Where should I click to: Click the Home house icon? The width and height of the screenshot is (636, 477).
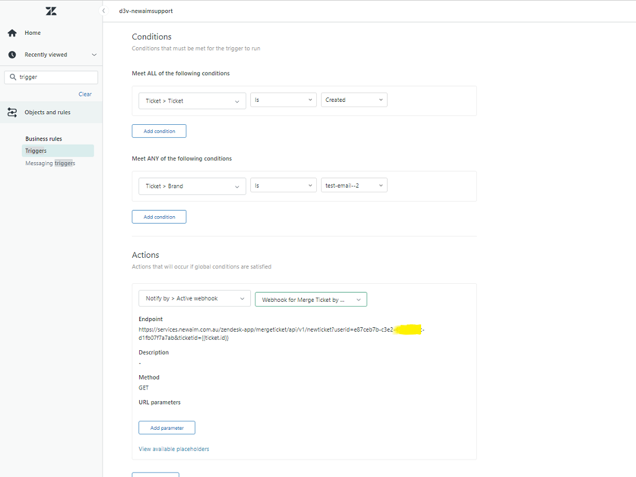click(12, 33)
